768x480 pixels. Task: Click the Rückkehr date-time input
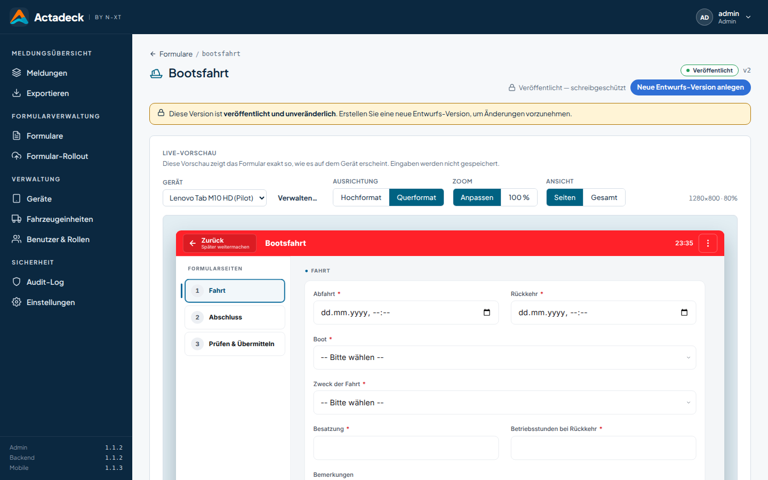pos(603,313)
